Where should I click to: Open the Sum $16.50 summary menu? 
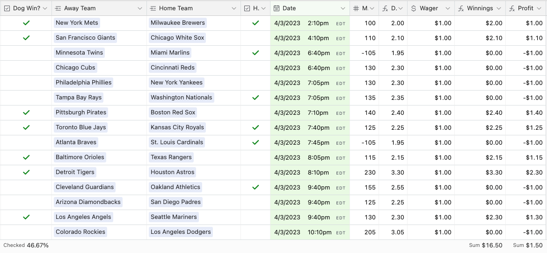(486, 245)
